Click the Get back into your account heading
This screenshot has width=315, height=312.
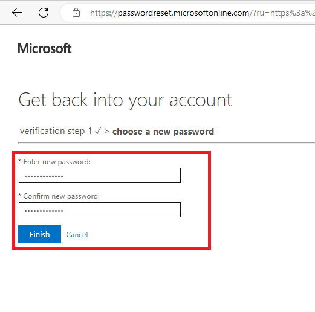(x=125, y=100)
